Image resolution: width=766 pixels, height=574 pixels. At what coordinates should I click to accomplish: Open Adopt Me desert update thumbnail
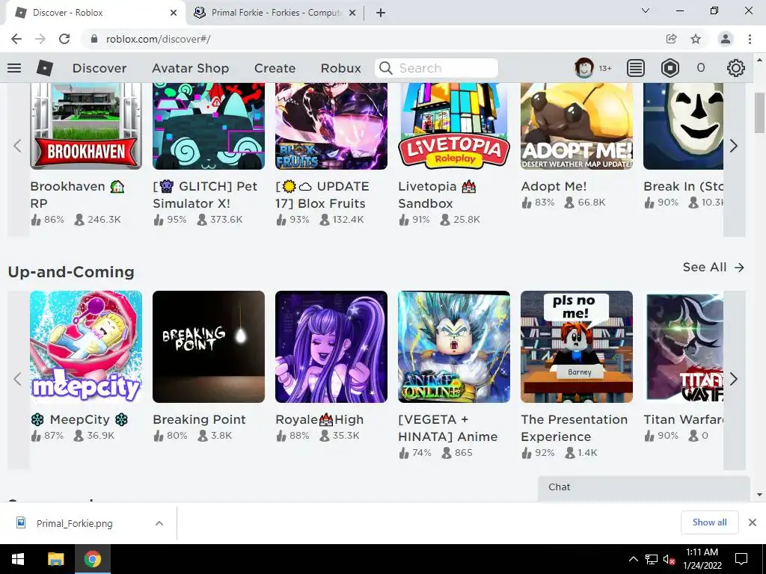point(577,126)
